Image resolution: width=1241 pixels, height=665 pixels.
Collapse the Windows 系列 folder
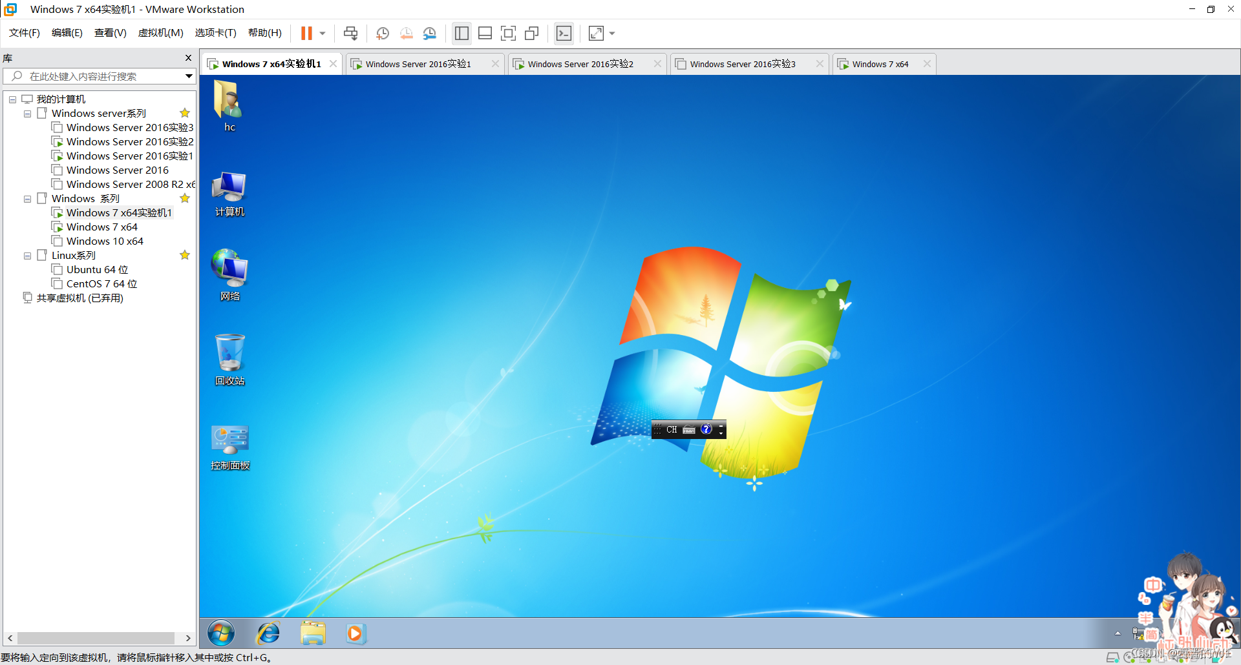pos(27,199)
